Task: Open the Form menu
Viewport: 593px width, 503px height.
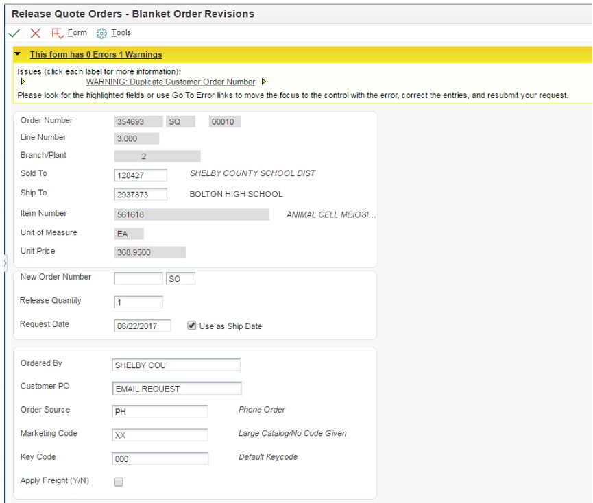Action: [x=77, y=33]
